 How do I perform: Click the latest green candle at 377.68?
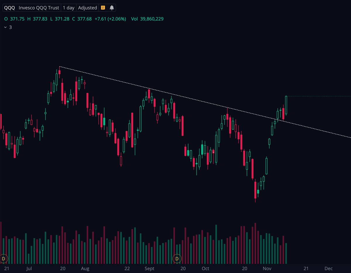tap(287, 105)
